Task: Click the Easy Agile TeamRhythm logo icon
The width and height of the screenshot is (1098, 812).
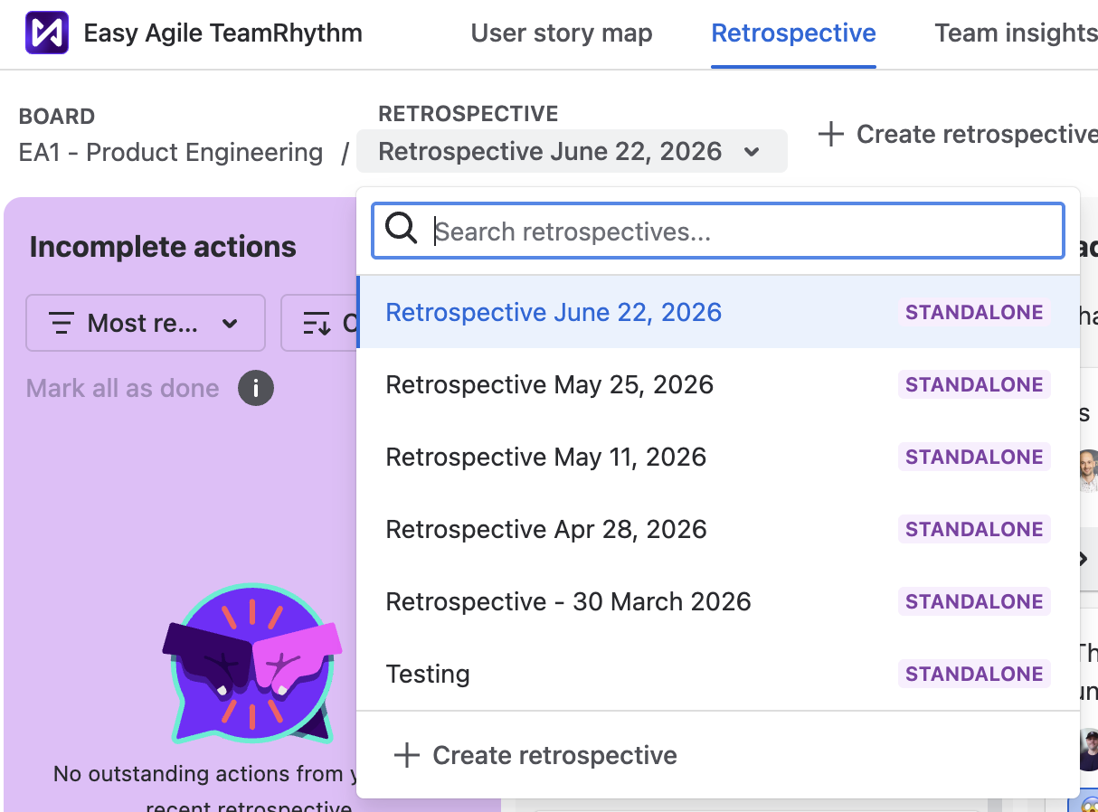Action: [47, 33]
